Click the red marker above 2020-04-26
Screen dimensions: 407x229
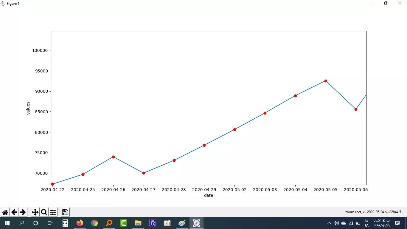113,157
